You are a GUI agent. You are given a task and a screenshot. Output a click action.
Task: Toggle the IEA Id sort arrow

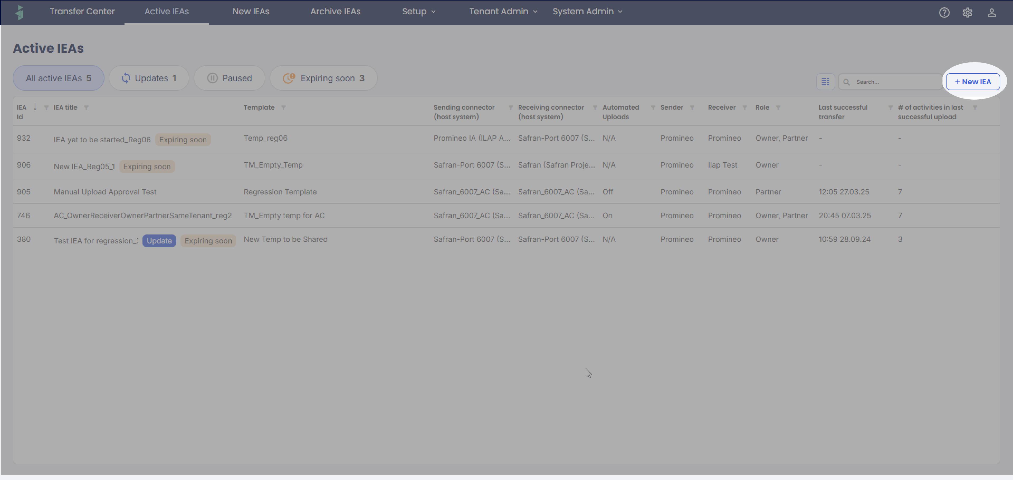[x=35, y=106]
